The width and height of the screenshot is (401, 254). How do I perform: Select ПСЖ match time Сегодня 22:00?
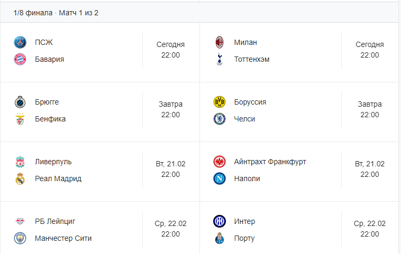[x=170, y=50]
